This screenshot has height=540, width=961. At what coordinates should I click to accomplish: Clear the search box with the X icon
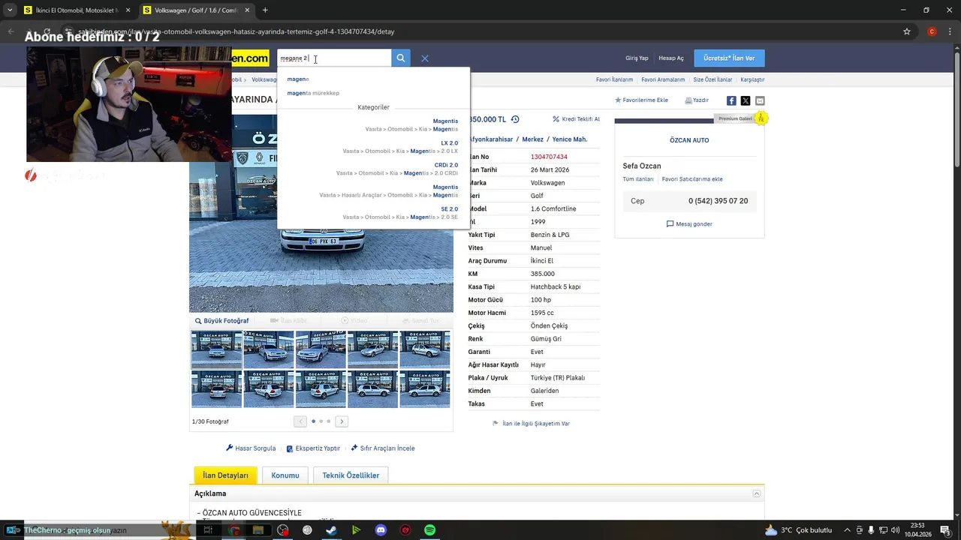(x=425, y=58)
